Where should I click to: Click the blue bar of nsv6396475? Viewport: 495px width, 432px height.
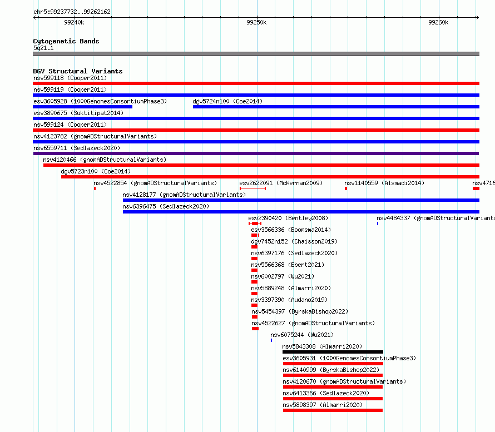(301, 212)
